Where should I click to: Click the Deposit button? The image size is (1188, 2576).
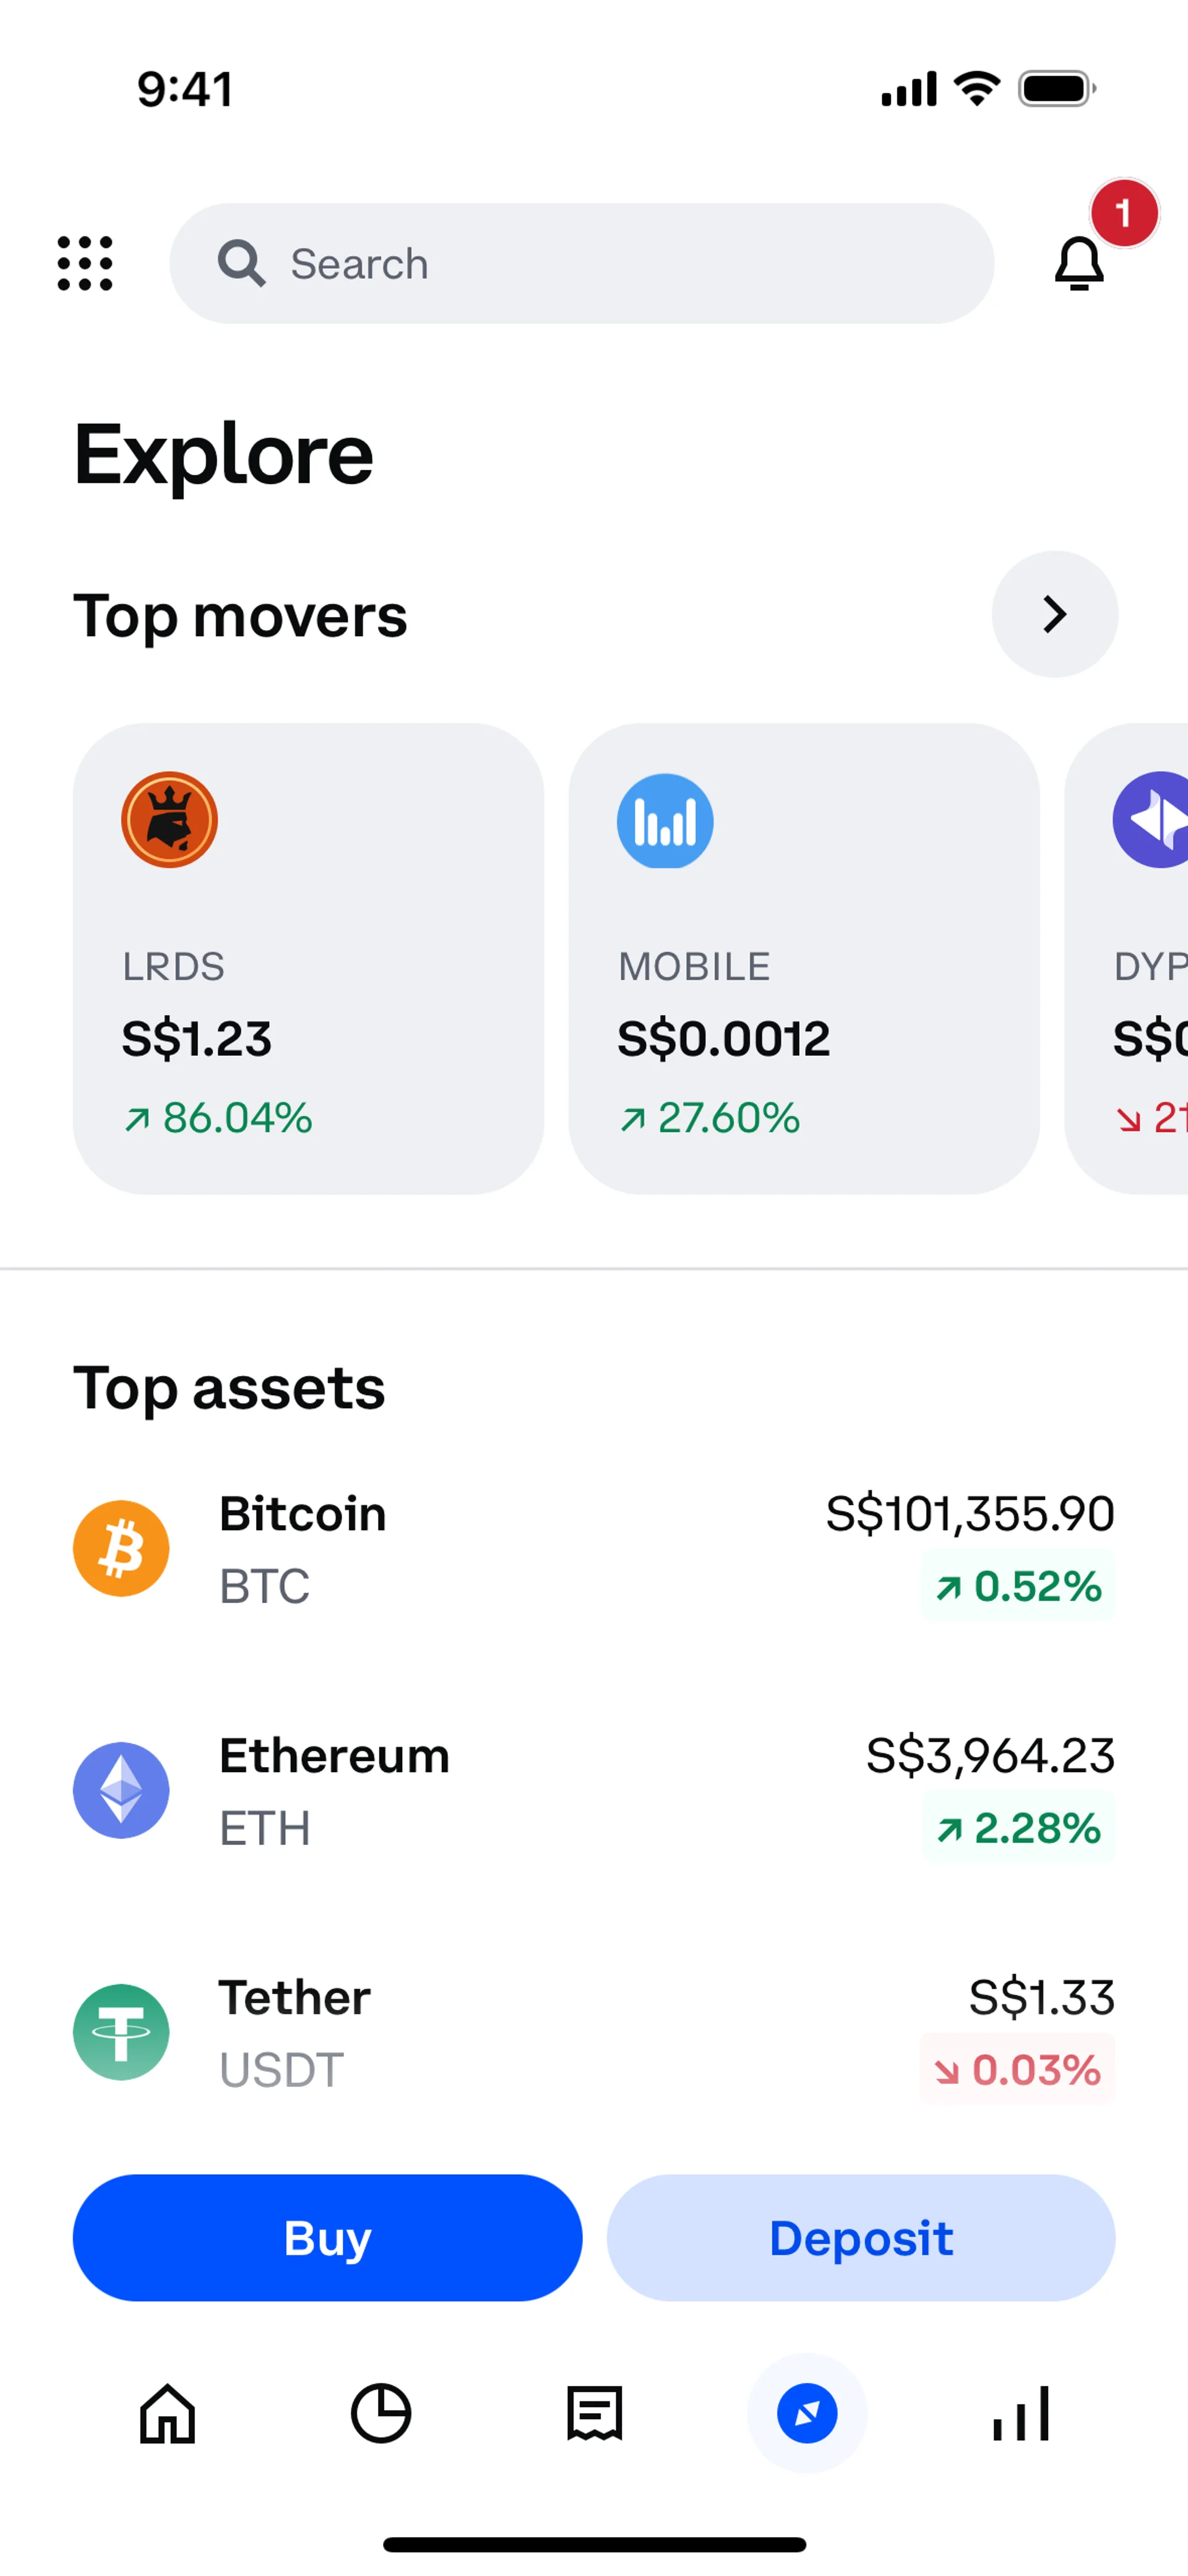coord(861,2238)
